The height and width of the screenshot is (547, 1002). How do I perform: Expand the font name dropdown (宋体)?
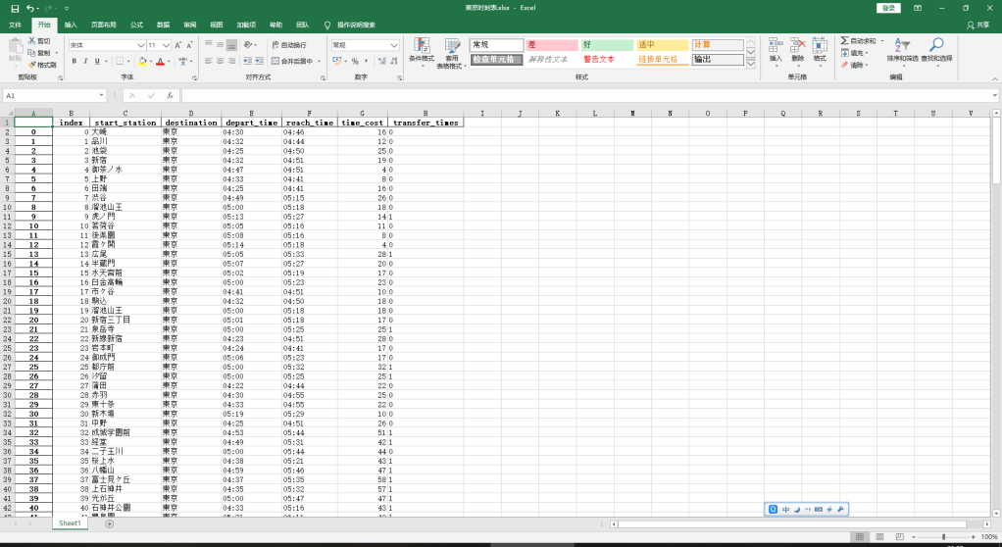(140, 45)
